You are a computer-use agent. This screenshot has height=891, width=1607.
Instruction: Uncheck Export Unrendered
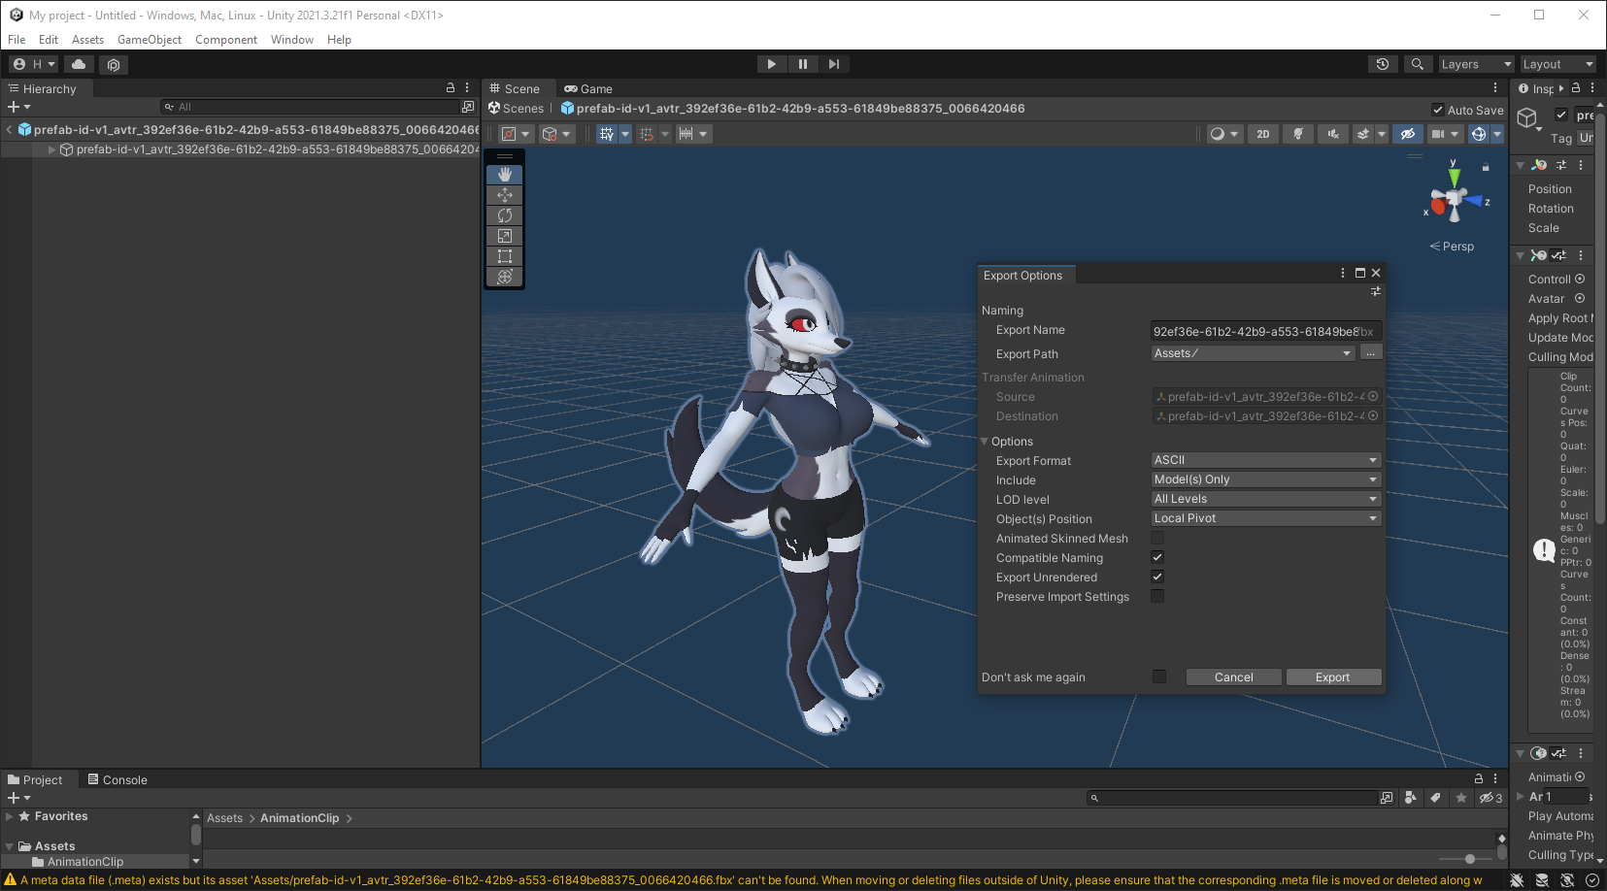pyautogui.click(x=1157, y=577)
